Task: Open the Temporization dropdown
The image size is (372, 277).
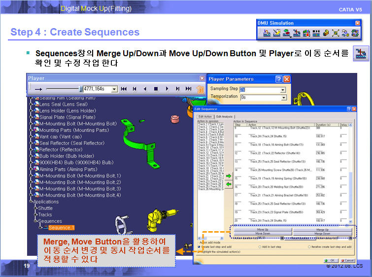Action: tap(283, 98)
